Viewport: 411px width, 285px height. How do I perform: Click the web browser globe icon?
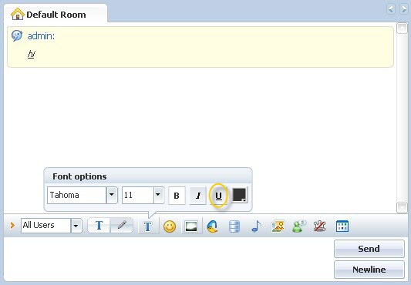click(x=213, y=226)
